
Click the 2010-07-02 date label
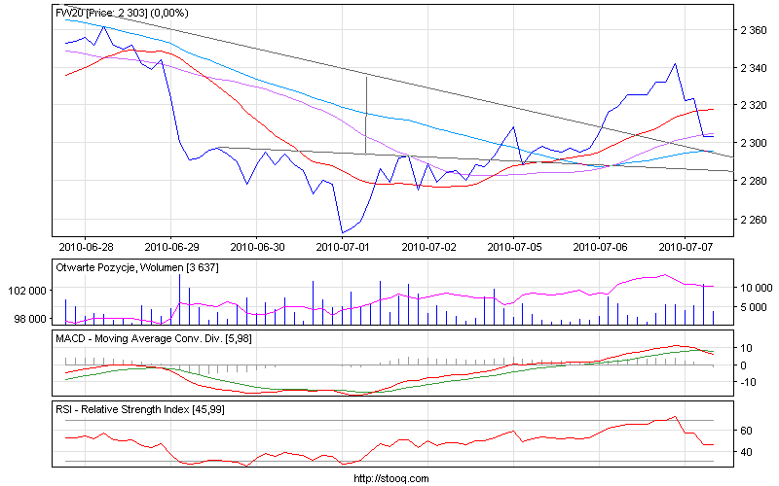428,247
